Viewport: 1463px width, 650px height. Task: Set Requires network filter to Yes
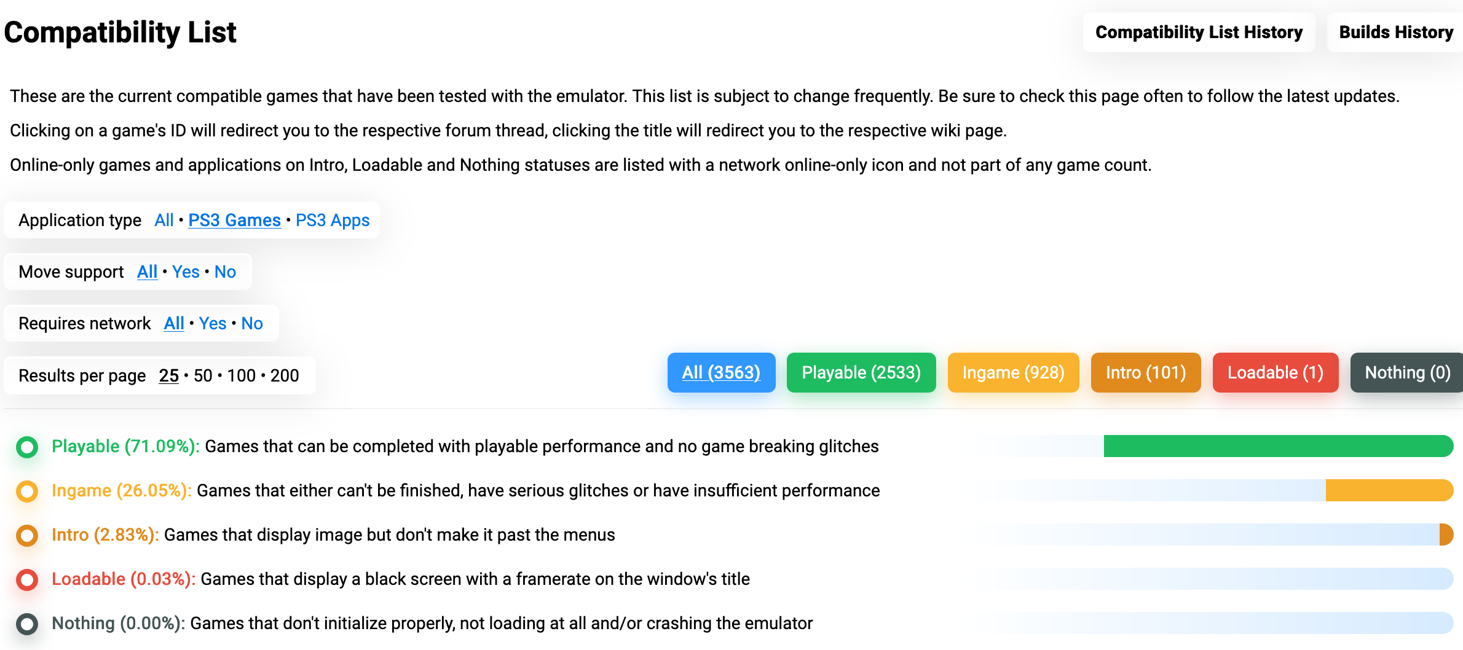(x=213, y=323)
